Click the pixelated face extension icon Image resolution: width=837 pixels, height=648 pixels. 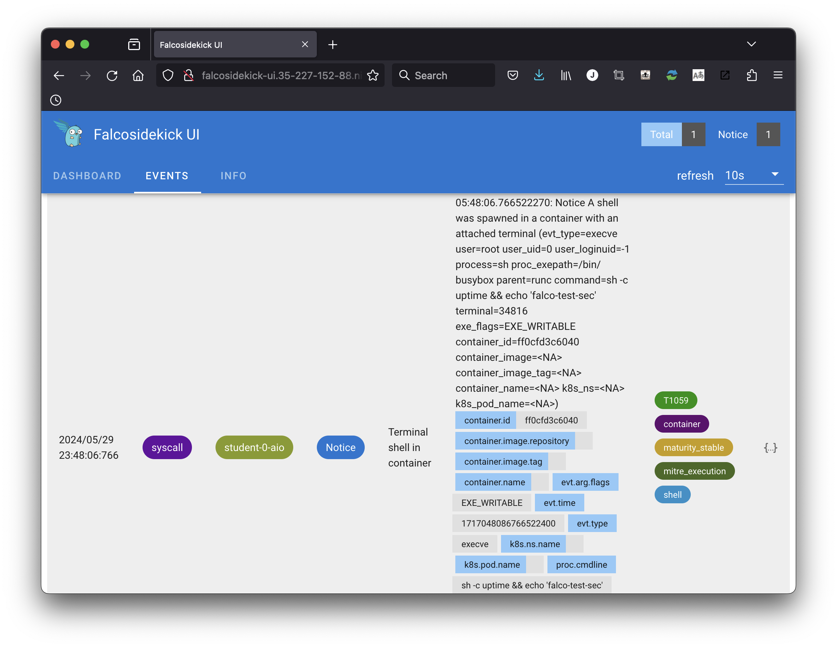click(645, 75)
